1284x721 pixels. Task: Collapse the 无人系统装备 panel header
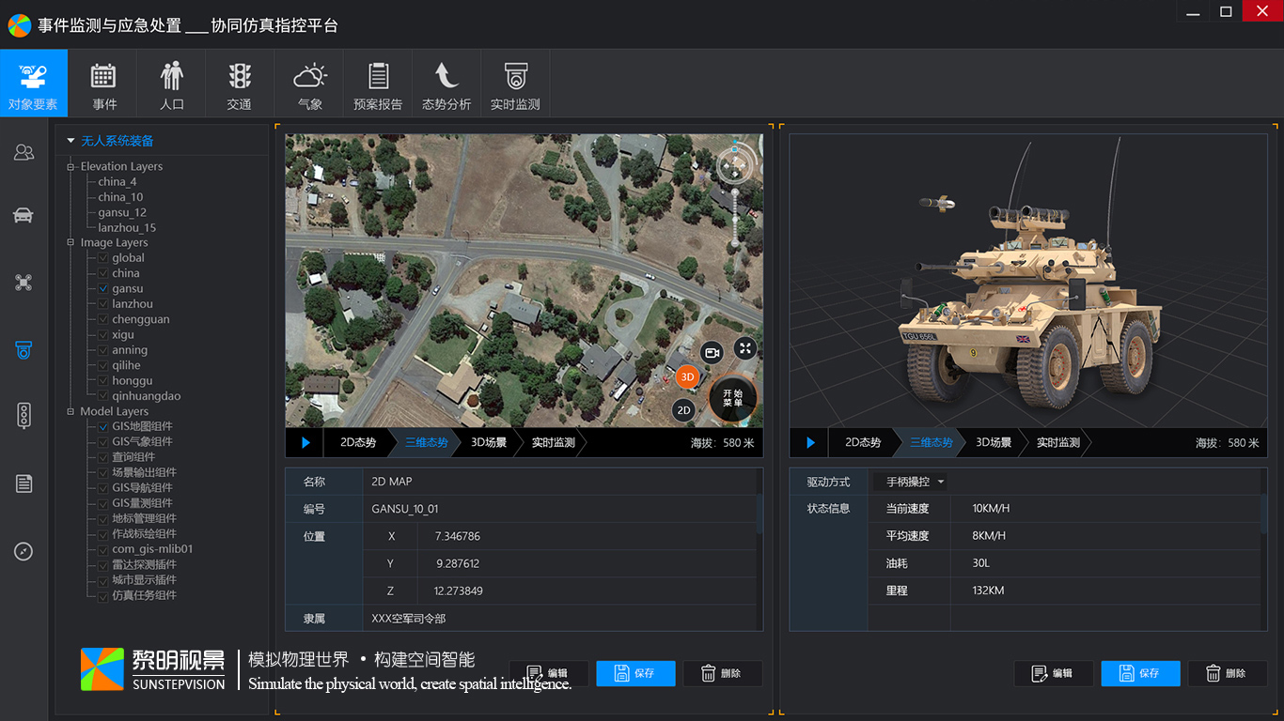click(x=70, y=141)
